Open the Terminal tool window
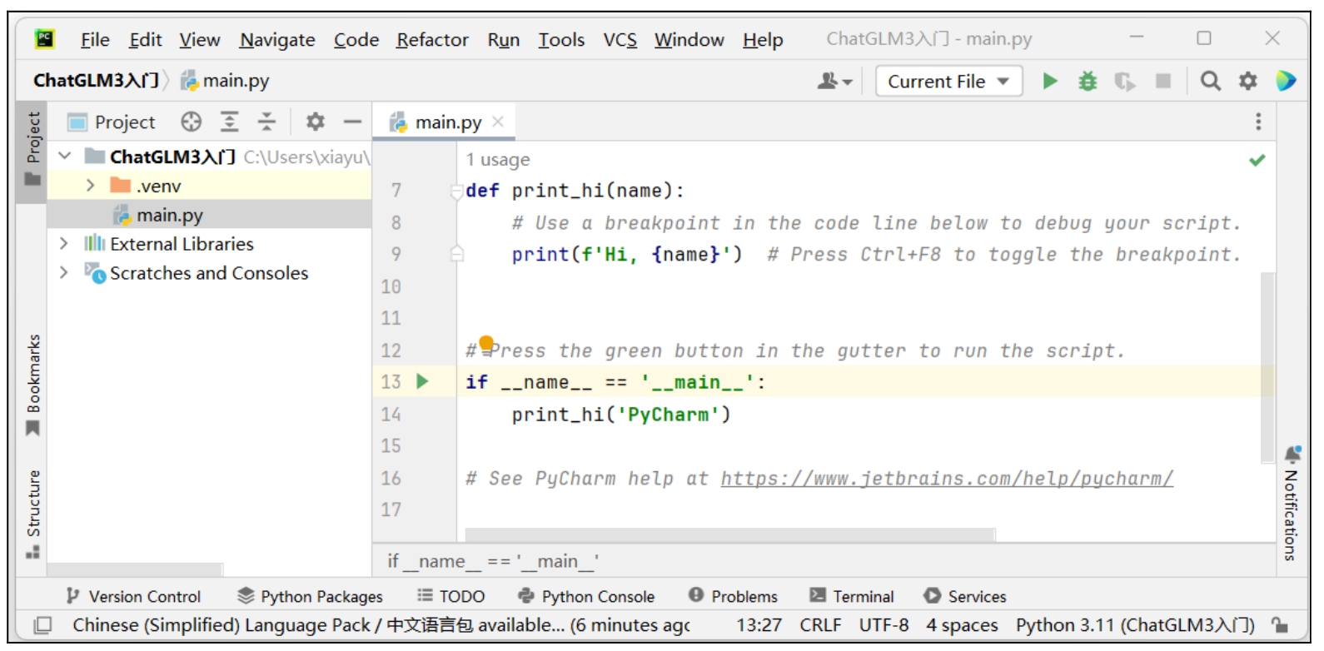The height and width of the screenshot is (651, 1324). (x=852, y=596)
